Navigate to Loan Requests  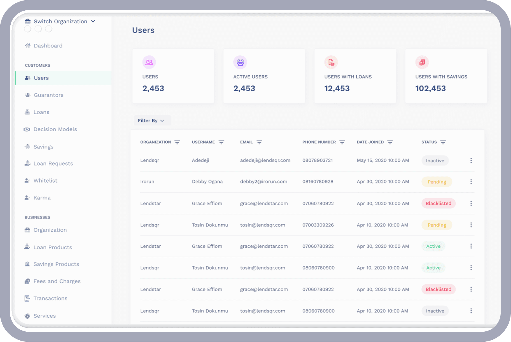click(x=53, y=164)
